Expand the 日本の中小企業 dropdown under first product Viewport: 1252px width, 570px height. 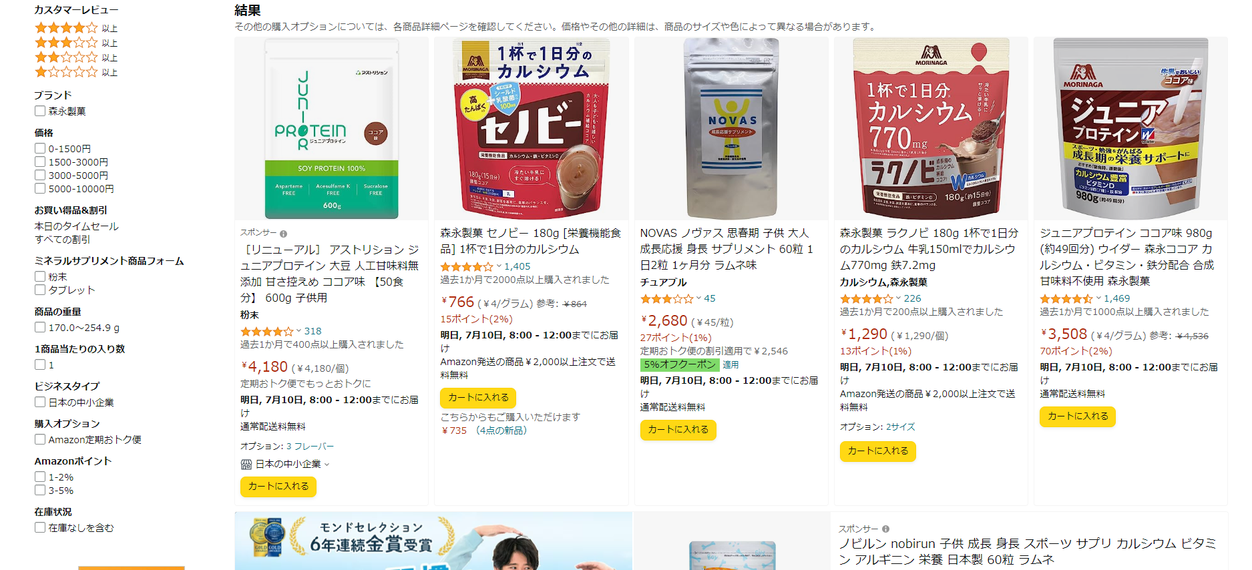click(327, 465)
